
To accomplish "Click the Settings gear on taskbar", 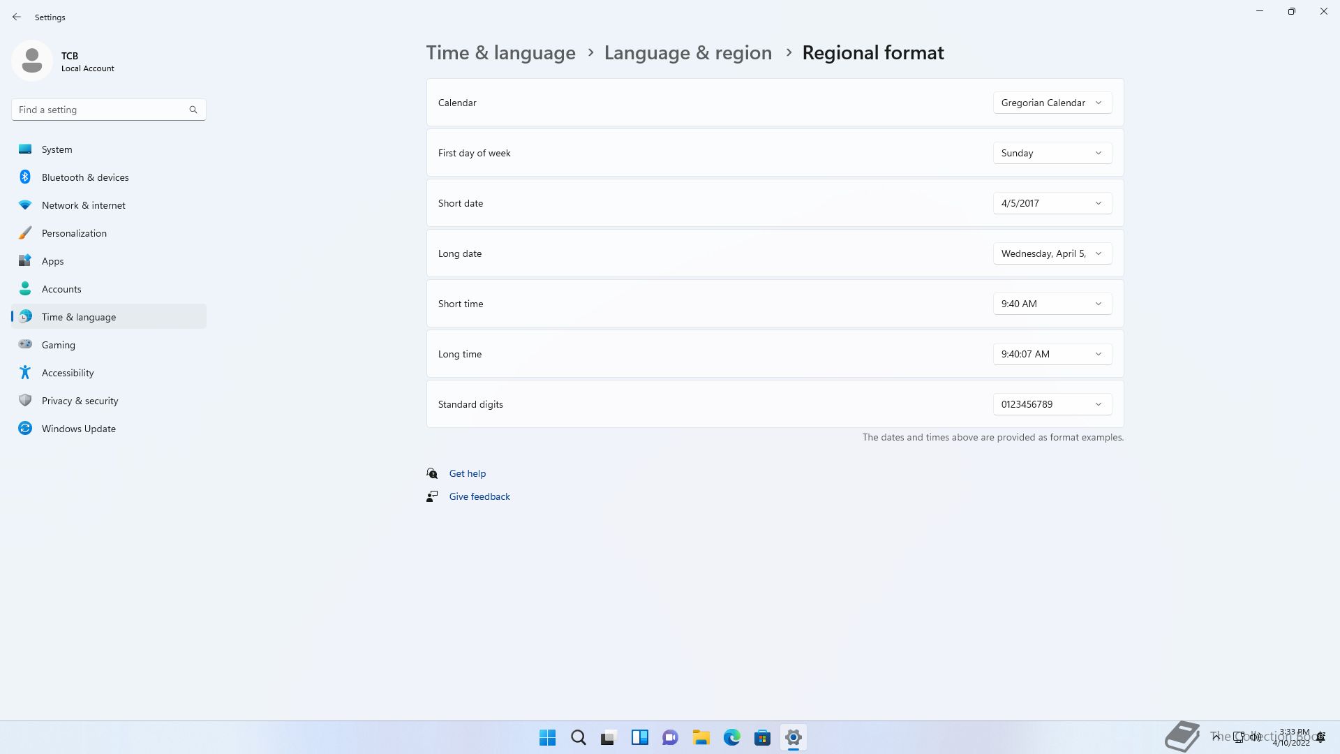I will tap(794, 737).
